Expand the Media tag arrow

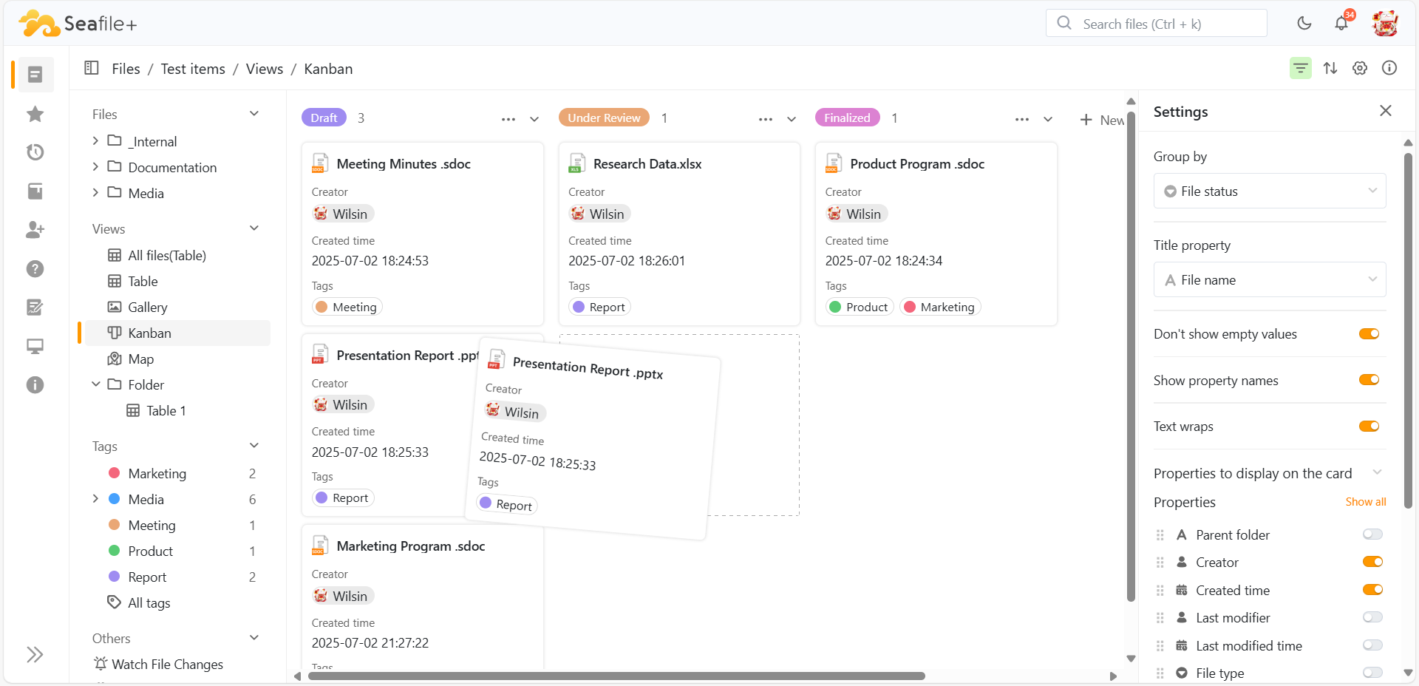tap(95, 499)
